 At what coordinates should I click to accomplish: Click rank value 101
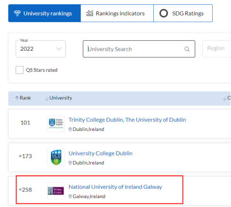[x=25, y=123]
